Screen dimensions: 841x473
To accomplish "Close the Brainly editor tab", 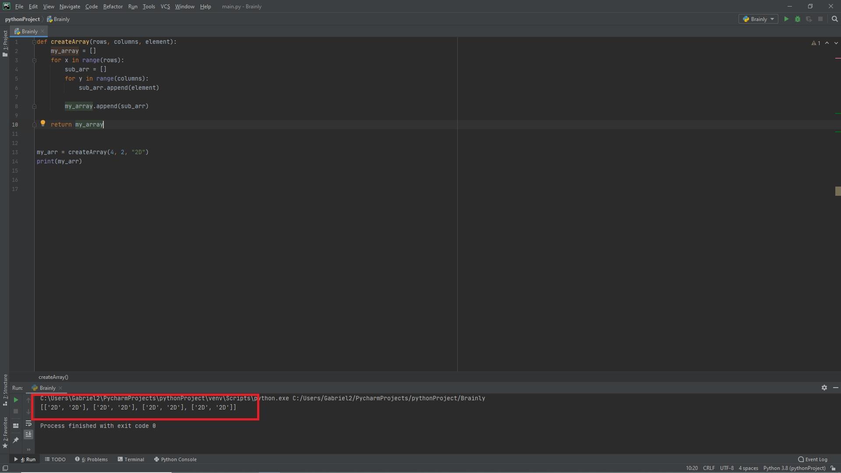I will tap(42, 32).
